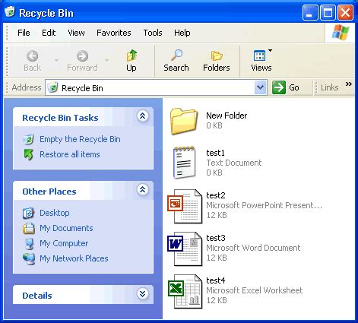
Task: Click the Links toolbar label
Action: 329,87
